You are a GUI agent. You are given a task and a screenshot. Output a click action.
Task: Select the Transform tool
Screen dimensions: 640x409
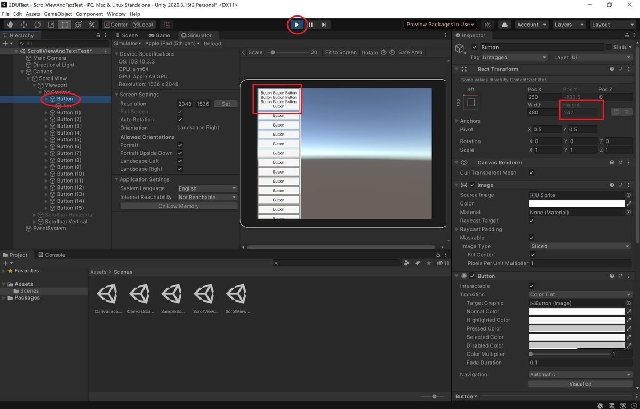coord(78,25)
